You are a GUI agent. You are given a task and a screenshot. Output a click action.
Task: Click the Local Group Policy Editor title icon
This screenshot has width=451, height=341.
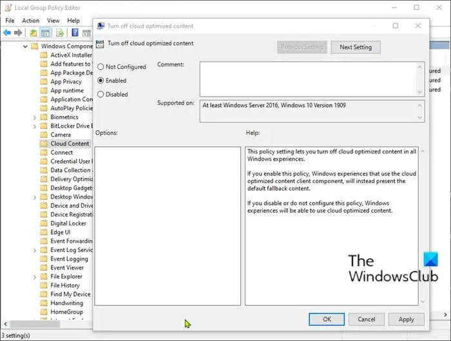click(x=8, y=8)
